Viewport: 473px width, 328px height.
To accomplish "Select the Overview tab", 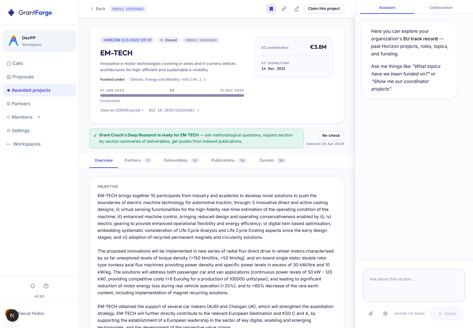I will click(x=103, y=160).
